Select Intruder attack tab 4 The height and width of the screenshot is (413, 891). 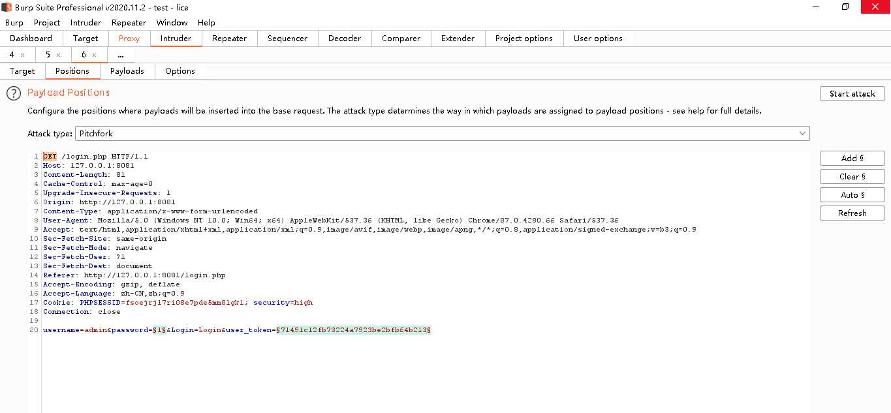pos(12,55)
